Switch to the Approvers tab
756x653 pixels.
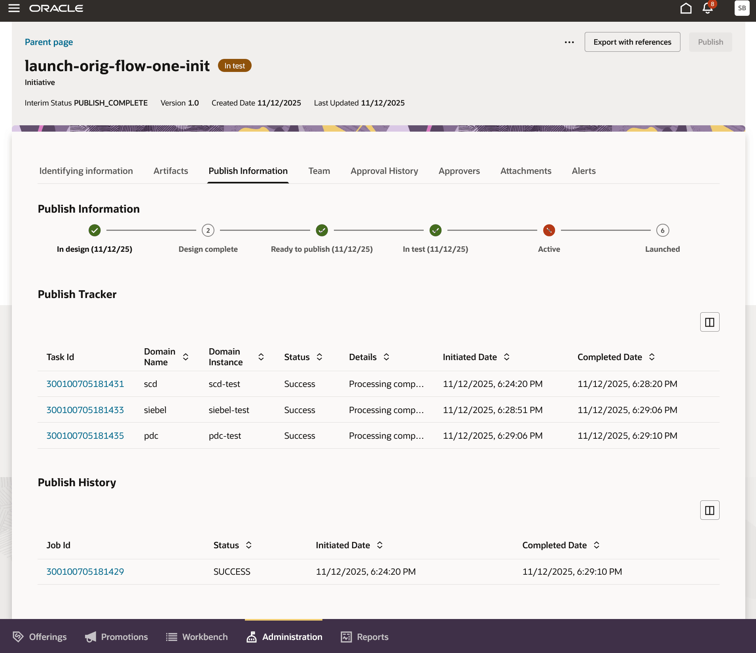(x=459, y=171)
